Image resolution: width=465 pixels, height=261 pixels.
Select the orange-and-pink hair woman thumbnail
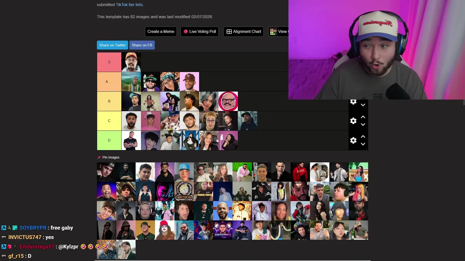coord(359,191)
